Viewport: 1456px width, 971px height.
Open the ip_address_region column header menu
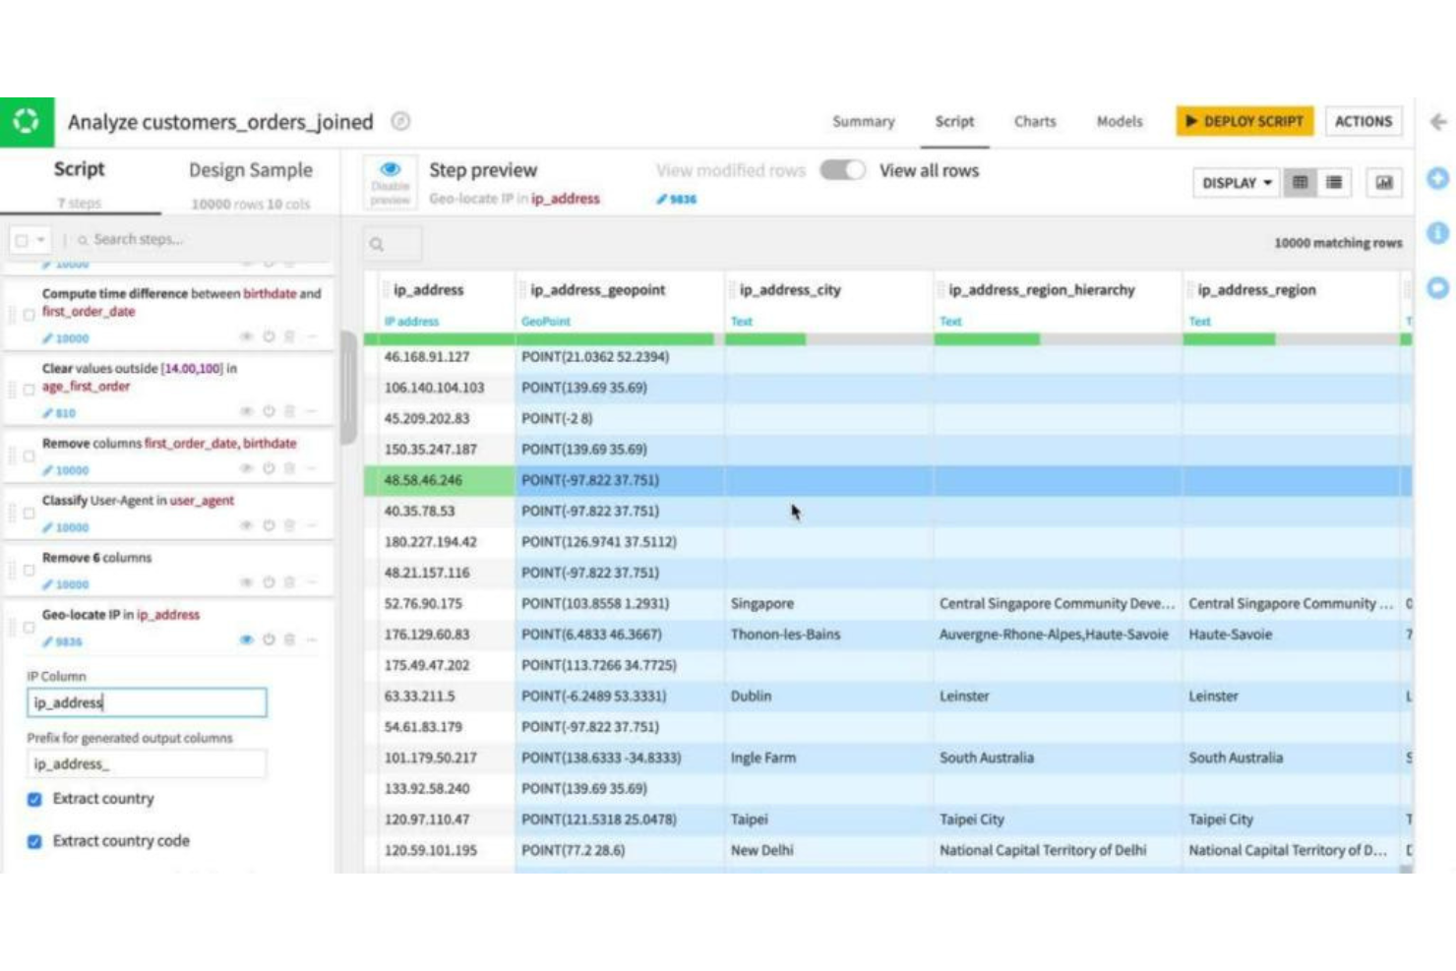click(1256, 290)
